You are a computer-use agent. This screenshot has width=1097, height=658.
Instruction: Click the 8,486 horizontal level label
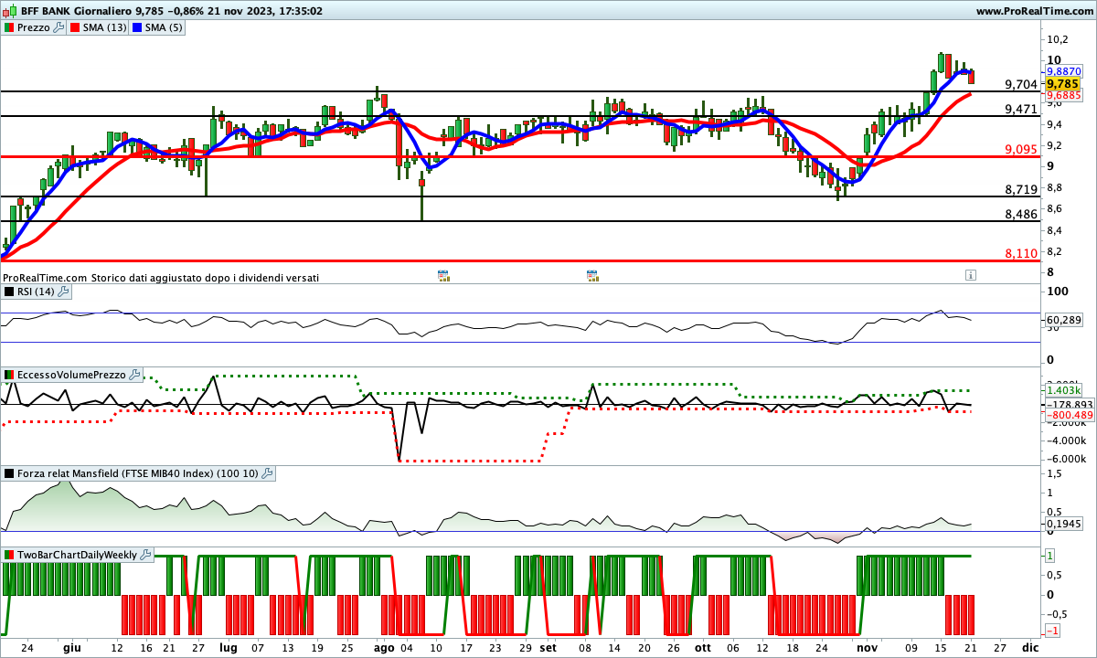[1020, 215]
